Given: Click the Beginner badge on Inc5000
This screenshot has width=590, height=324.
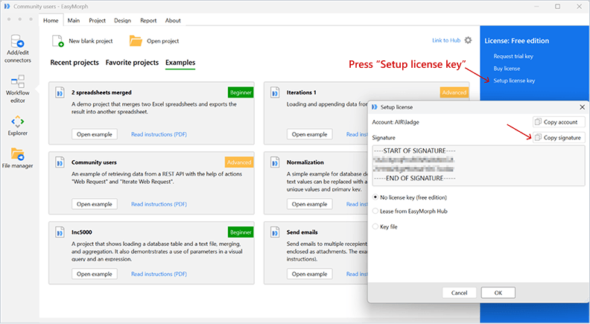Looking at the screenshot, I should coord(241,232).
